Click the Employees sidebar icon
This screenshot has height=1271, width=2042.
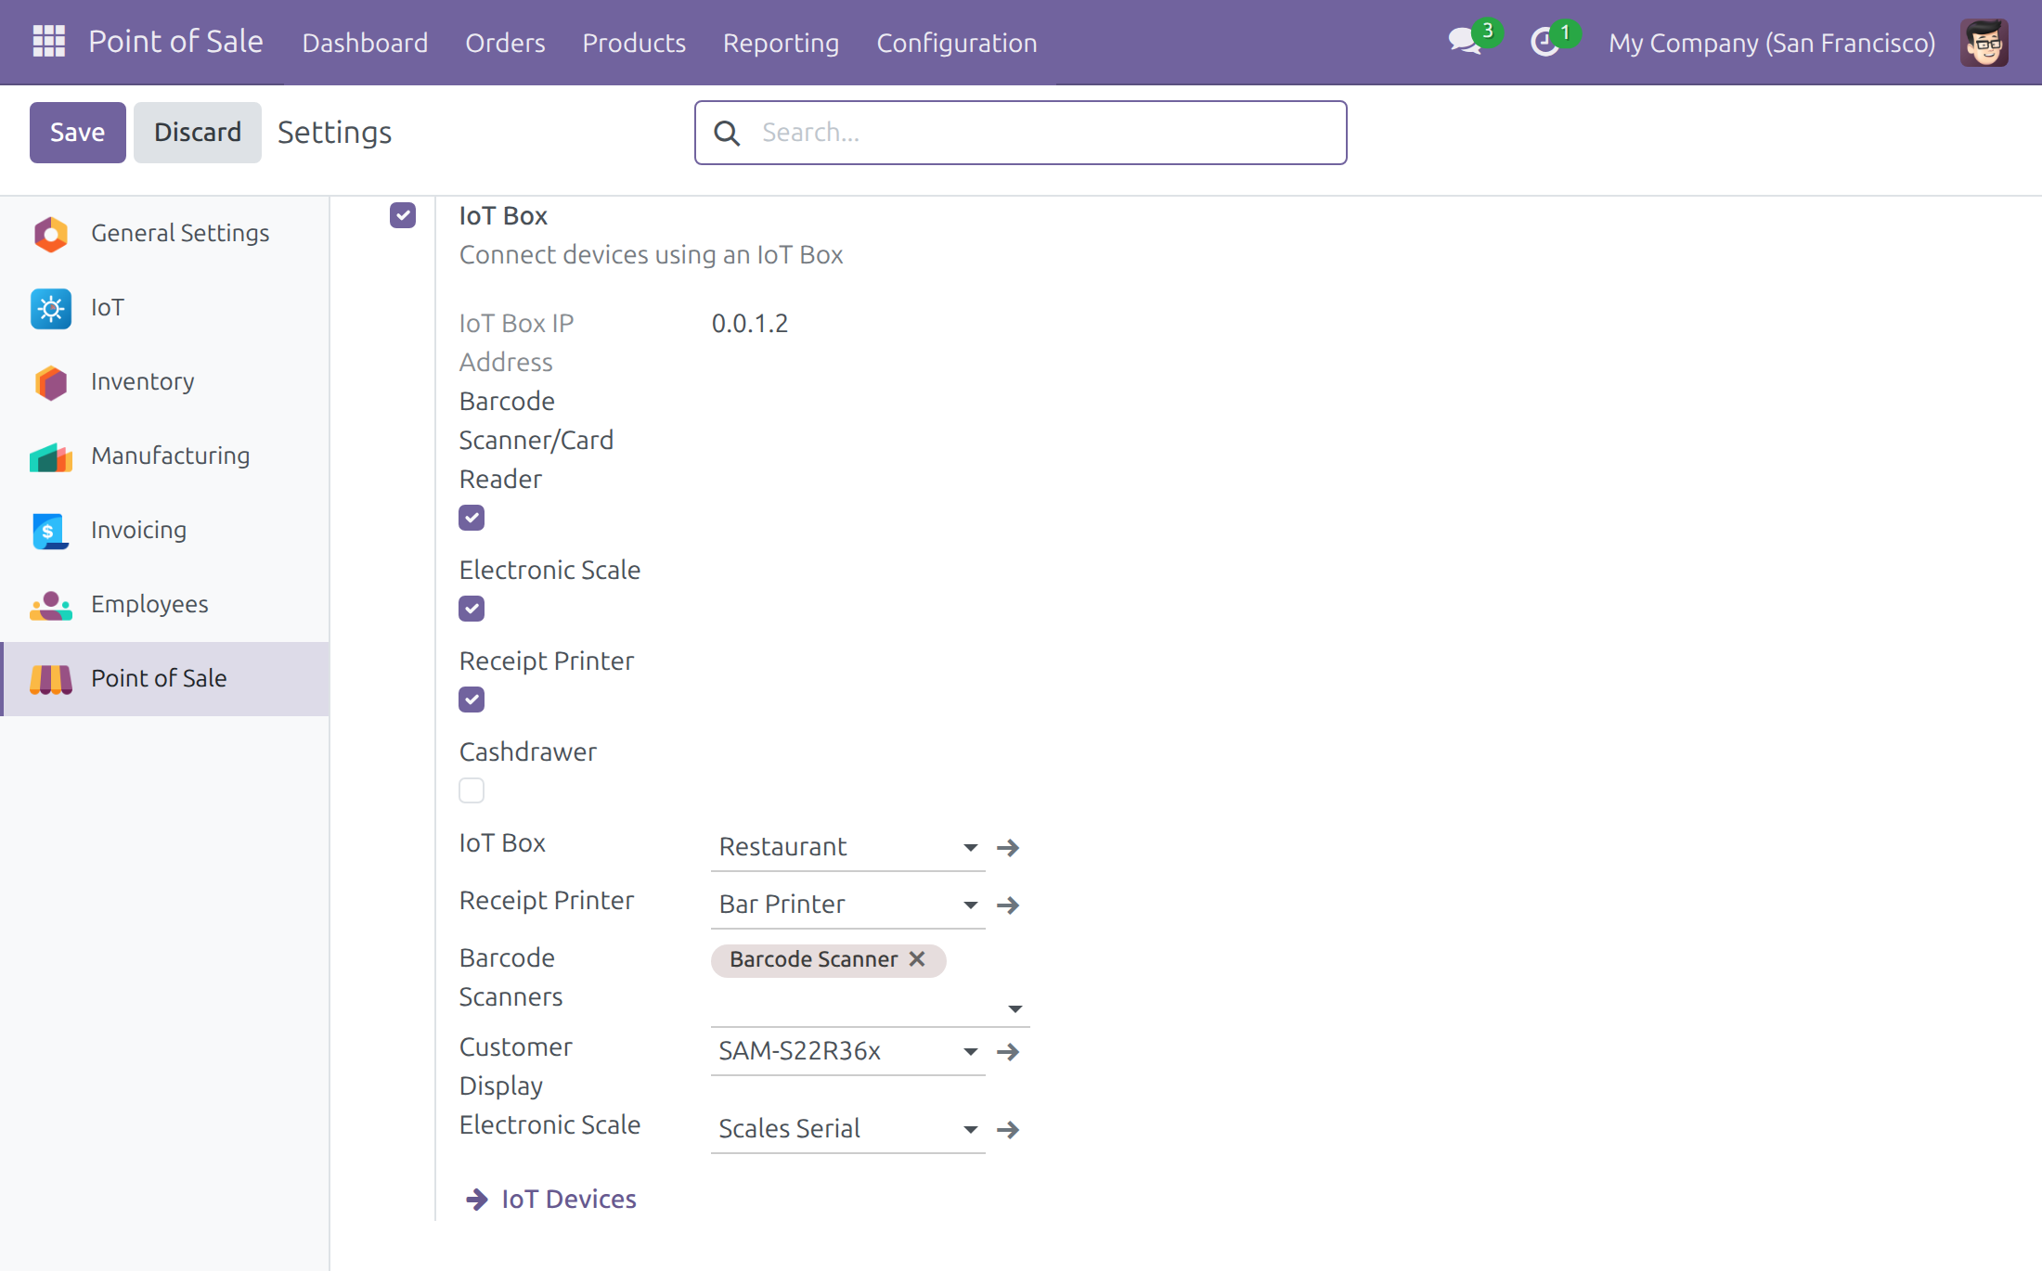point(51,605)
